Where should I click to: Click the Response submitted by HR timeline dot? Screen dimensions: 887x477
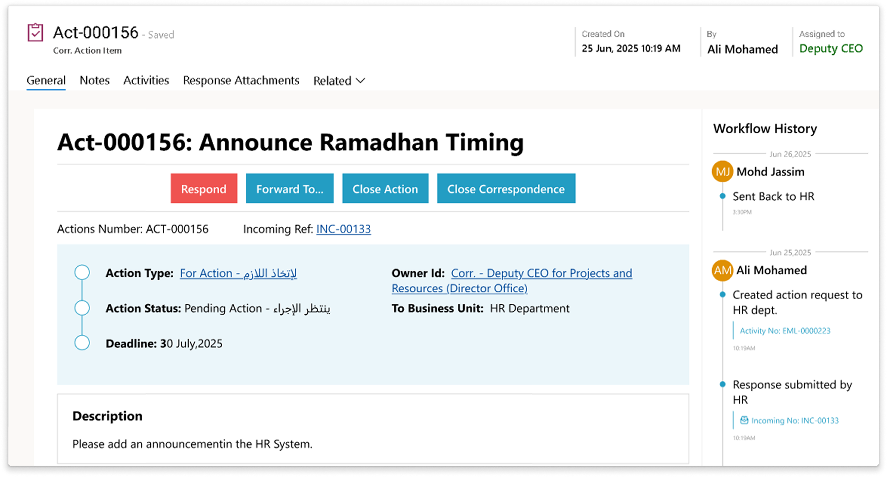tap(722, 385)
